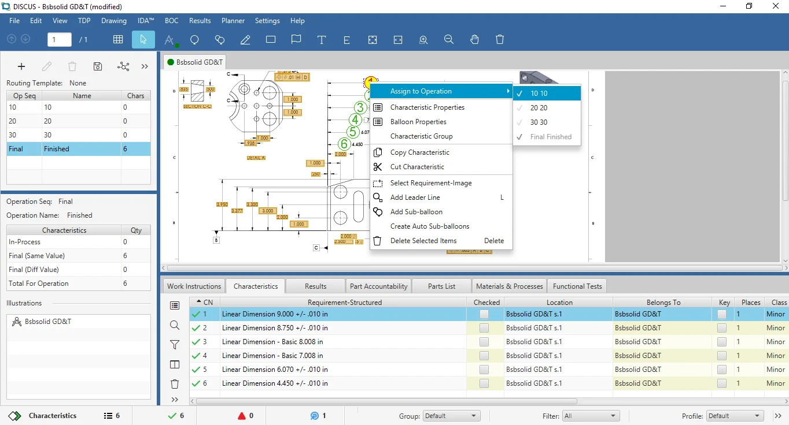Filter characteristics with funnel icon
The height and width of the screenshot is (425, 789).
[x=175, y=345]
